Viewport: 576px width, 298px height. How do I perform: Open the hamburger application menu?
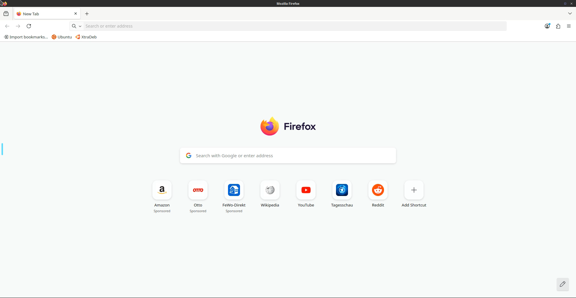(x=569, y=26)
